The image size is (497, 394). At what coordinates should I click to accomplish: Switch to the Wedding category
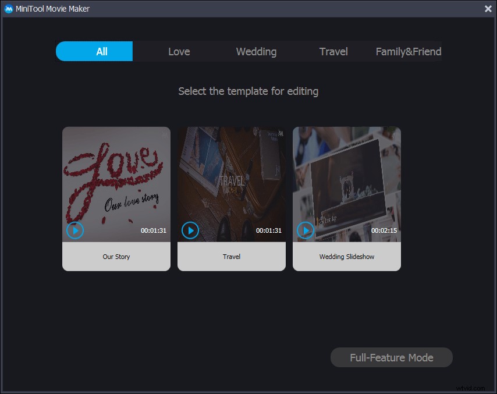tap(256, 51)
